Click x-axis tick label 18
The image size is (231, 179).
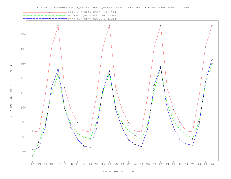point(71,164)
